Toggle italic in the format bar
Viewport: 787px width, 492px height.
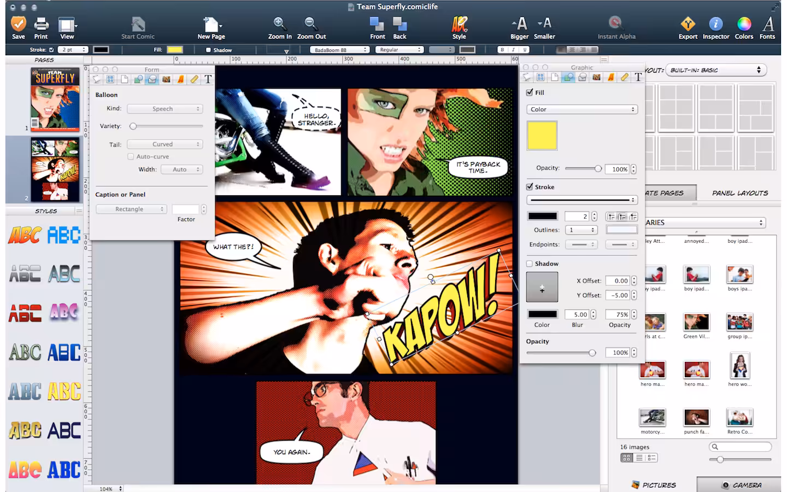514,50
